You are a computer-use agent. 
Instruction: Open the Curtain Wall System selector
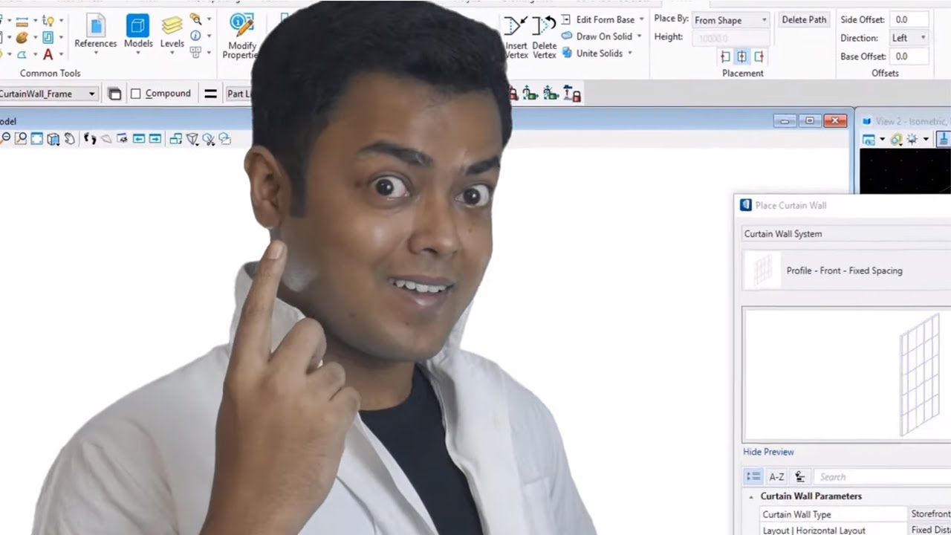point(847,234)
